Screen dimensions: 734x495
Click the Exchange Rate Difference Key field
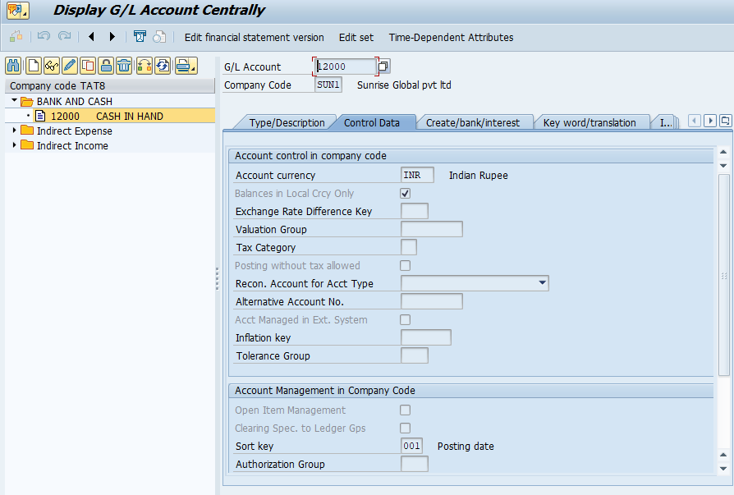coord(415,211)
